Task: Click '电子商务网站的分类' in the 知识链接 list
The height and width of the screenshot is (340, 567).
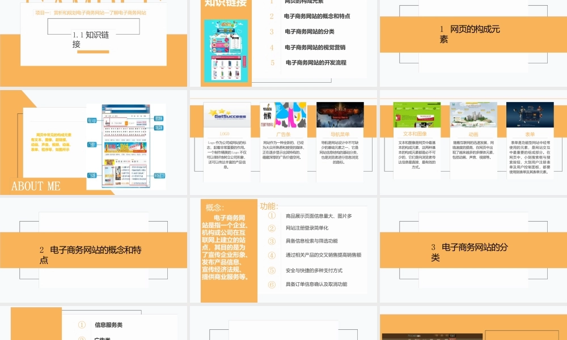Action: click(310, 32)
